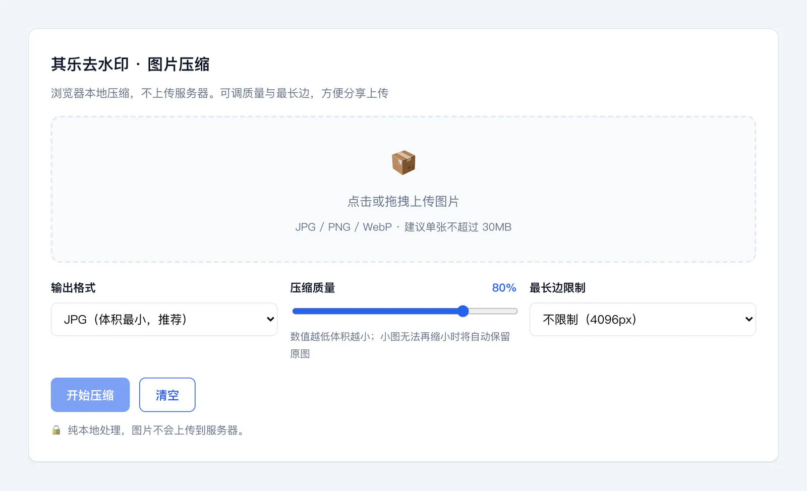The image size is (807, 491).
Task: Click the 输出格式 label
Action: pyautogui.click(x=73, y=288)
